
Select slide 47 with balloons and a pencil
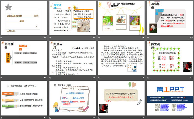click(121, 98)
